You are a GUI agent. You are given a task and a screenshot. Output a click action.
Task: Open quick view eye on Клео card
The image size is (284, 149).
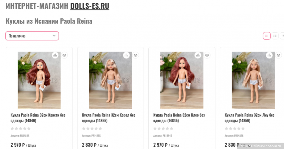[207, 55]
